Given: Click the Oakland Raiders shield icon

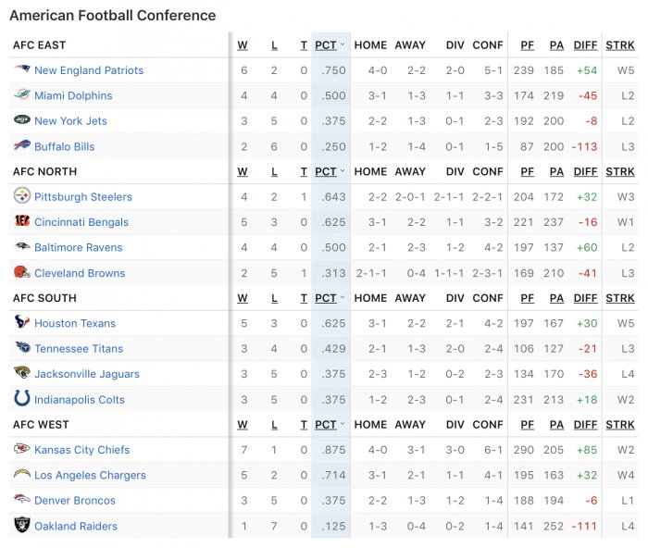Looking at the screenshot, I should point(22,525).
